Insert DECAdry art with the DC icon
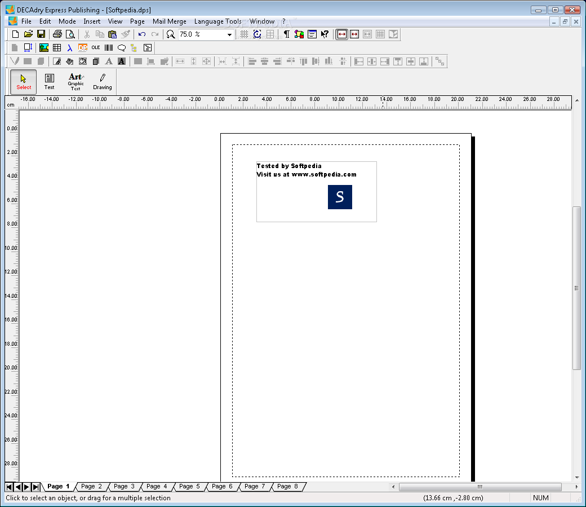 (x=83, y=48)
